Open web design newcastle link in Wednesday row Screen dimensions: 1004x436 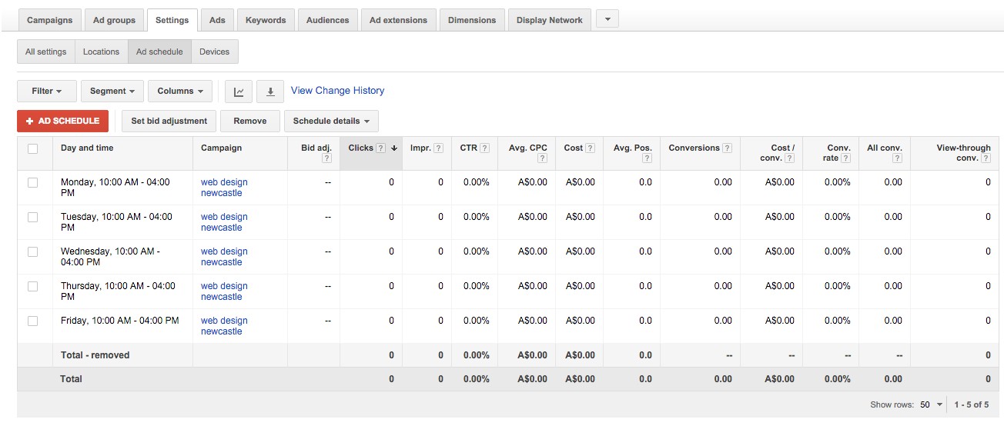click(x=224, y=257)
